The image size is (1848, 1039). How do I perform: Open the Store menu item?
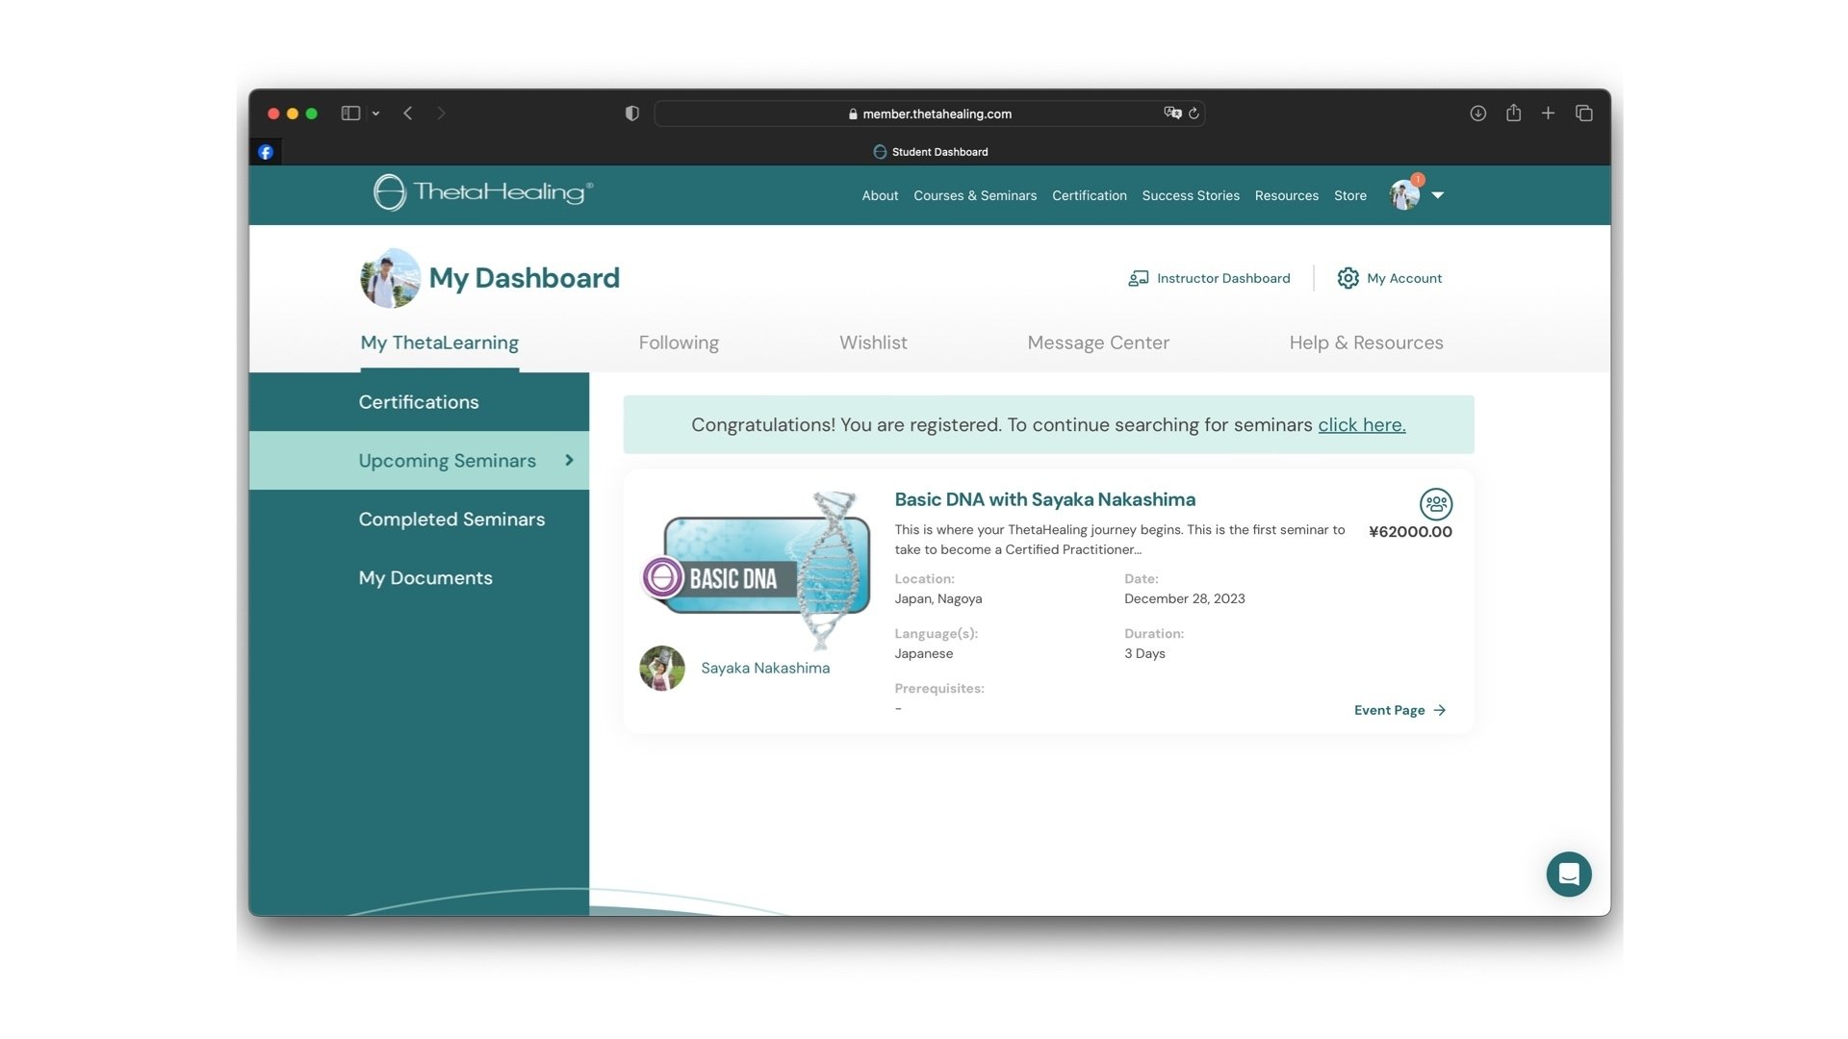pos(1349,195)
